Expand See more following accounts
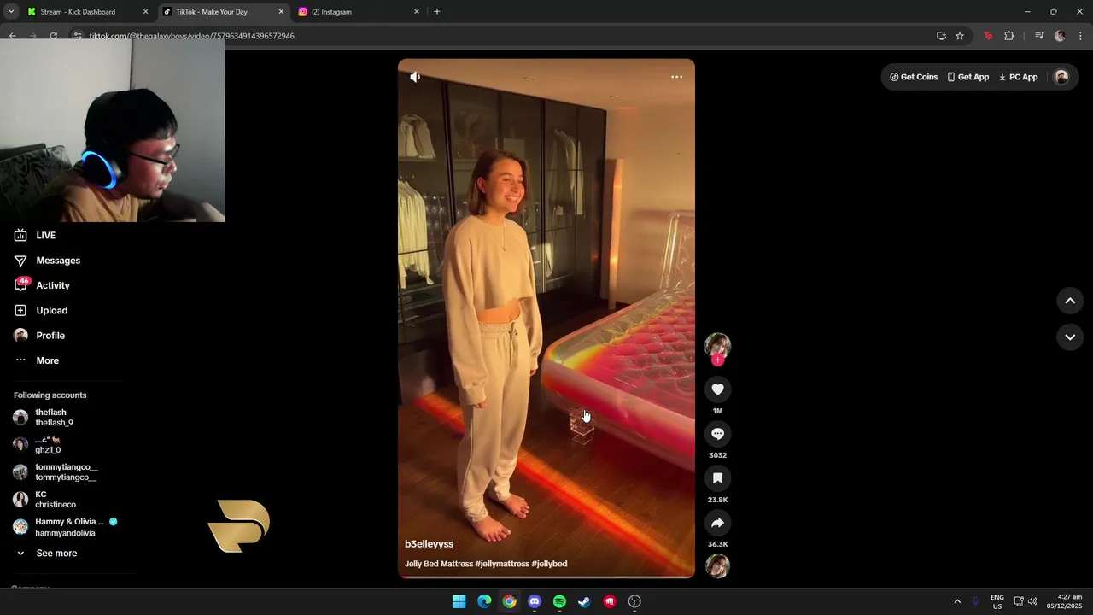 point(47,553)
